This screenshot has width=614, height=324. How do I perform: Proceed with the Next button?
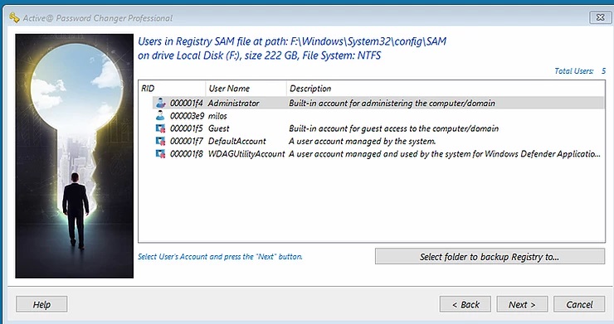pyautogui.click(x=522, y=304)
